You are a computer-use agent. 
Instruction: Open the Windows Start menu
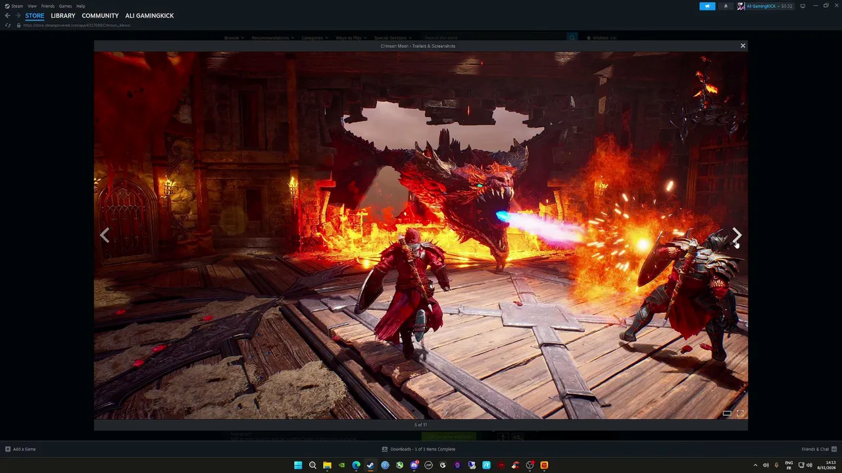pyautogui.click(x=298, y=465)
